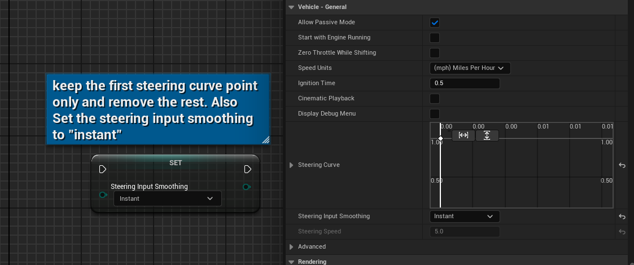
Task: Open the Instant dropdown on SET node
Action: 168,198
